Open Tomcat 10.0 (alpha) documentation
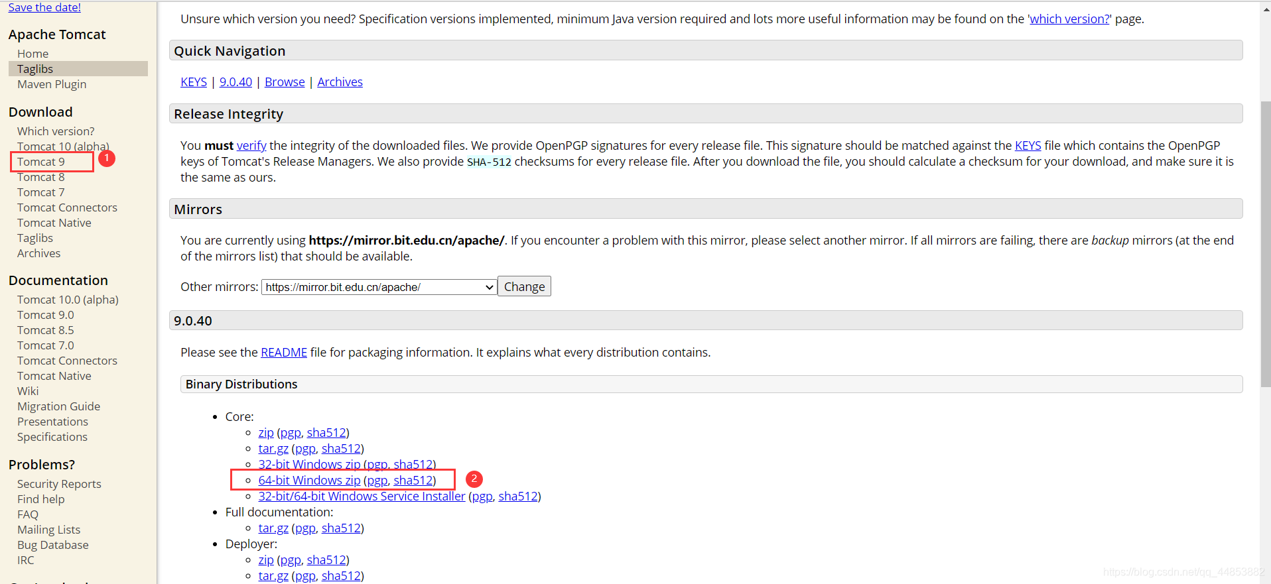This screenshot has height=584, width=1271. (68, 300)
